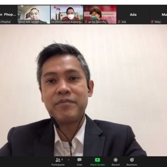
Task: Select the woman with green mask thumbnail
Action: click(x=100, y=14)
